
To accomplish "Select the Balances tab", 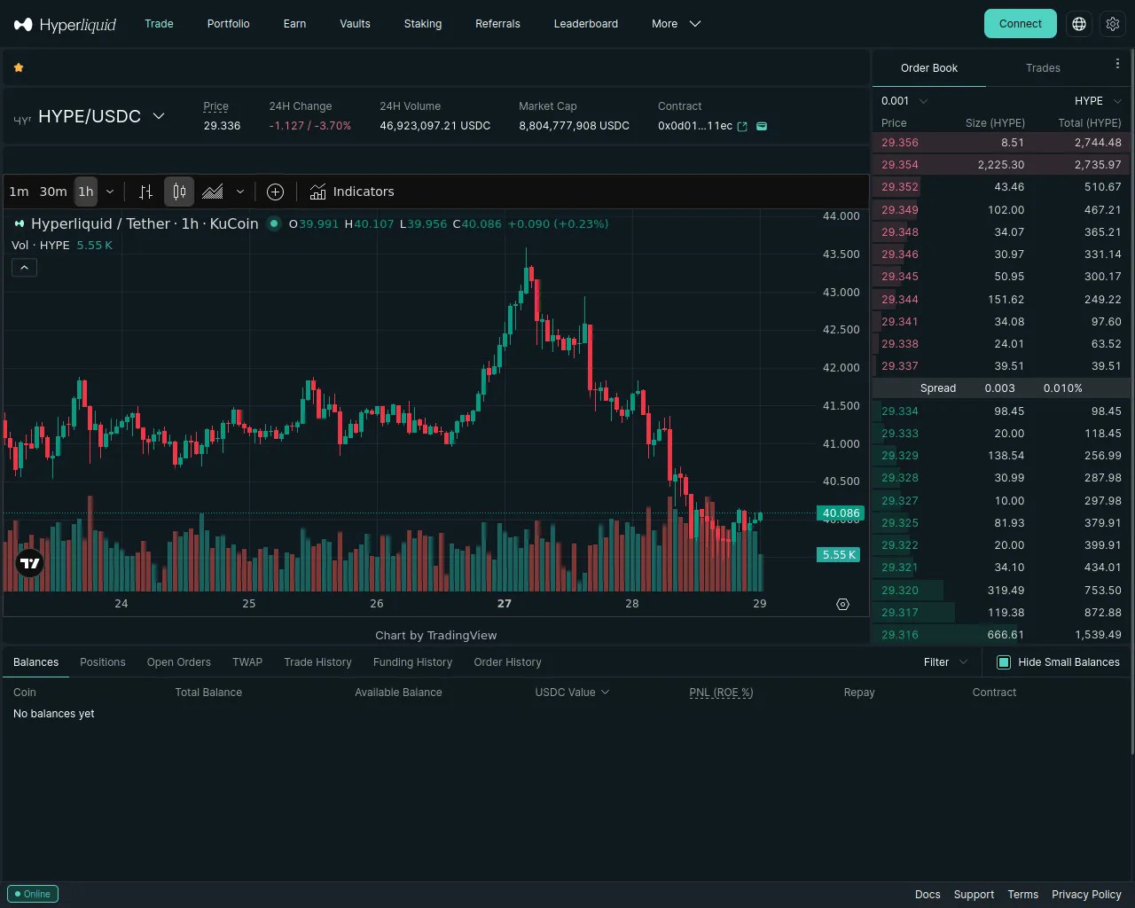I will pyautogui.click(x=36, y=662).
